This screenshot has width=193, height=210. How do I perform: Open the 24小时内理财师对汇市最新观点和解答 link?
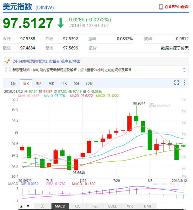click(46, 61)
